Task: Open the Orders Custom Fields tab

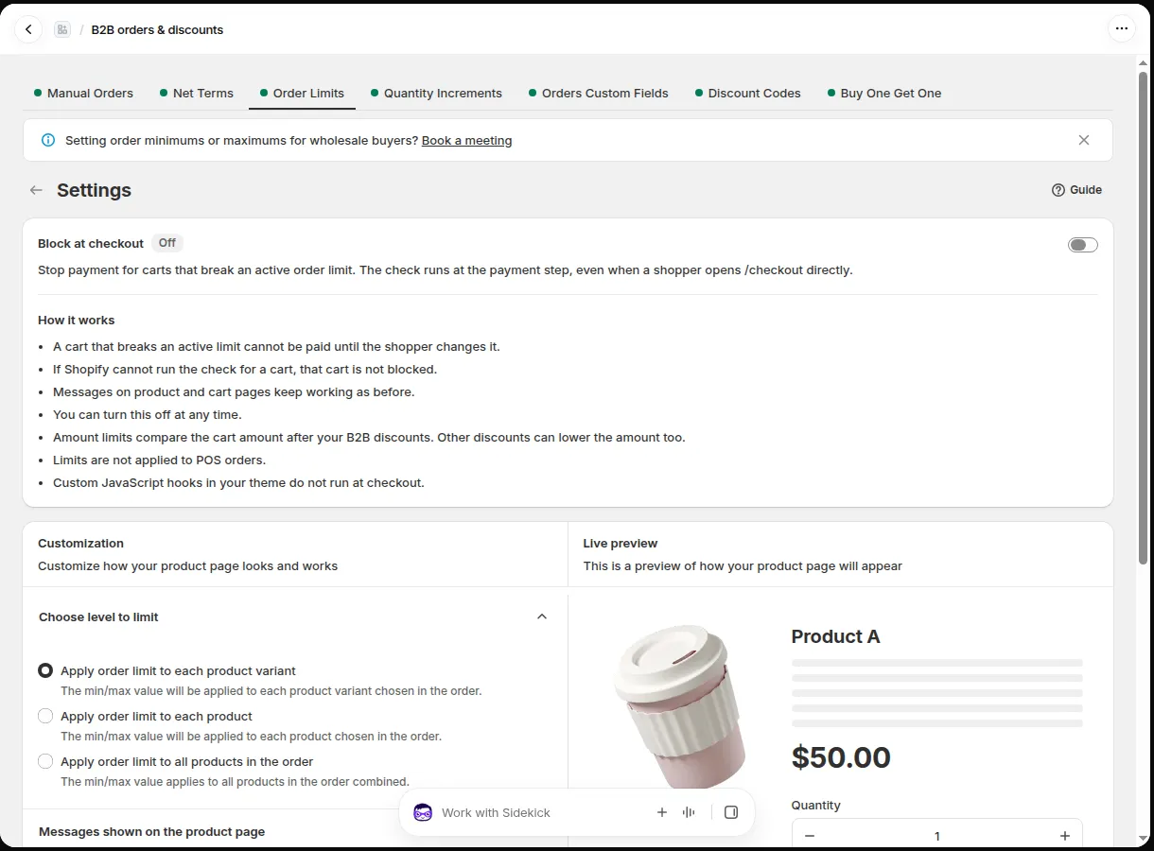Action: coord(599,93)
